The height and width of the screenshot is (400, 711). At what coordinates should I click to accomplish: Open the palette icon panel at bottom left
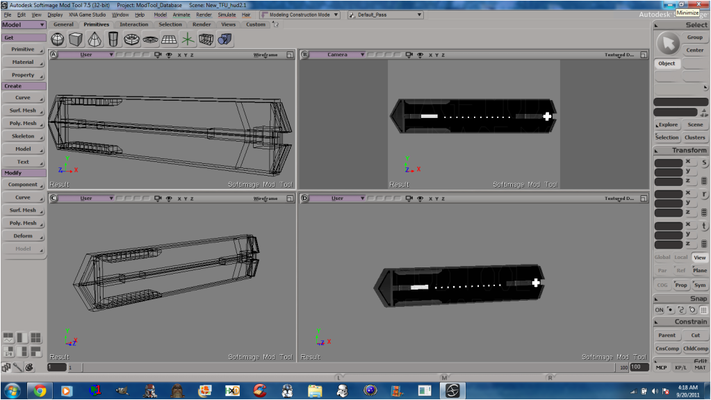29,367
